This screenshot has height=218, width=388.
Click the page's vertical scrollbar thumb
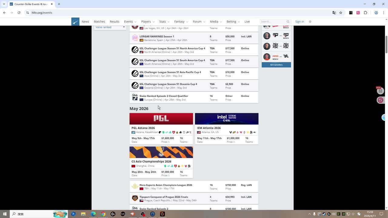(x=386, y=44)
